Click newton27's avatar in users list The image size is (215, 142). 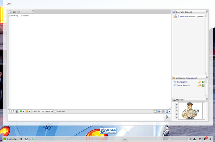175,16
